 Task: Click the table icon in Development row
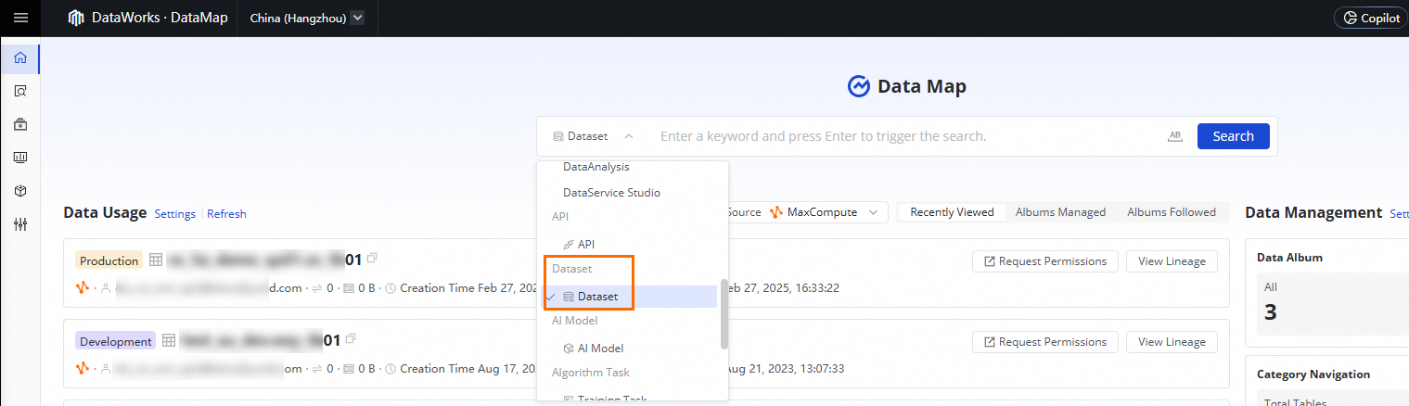pyautogui.click(x=170, y=341)
